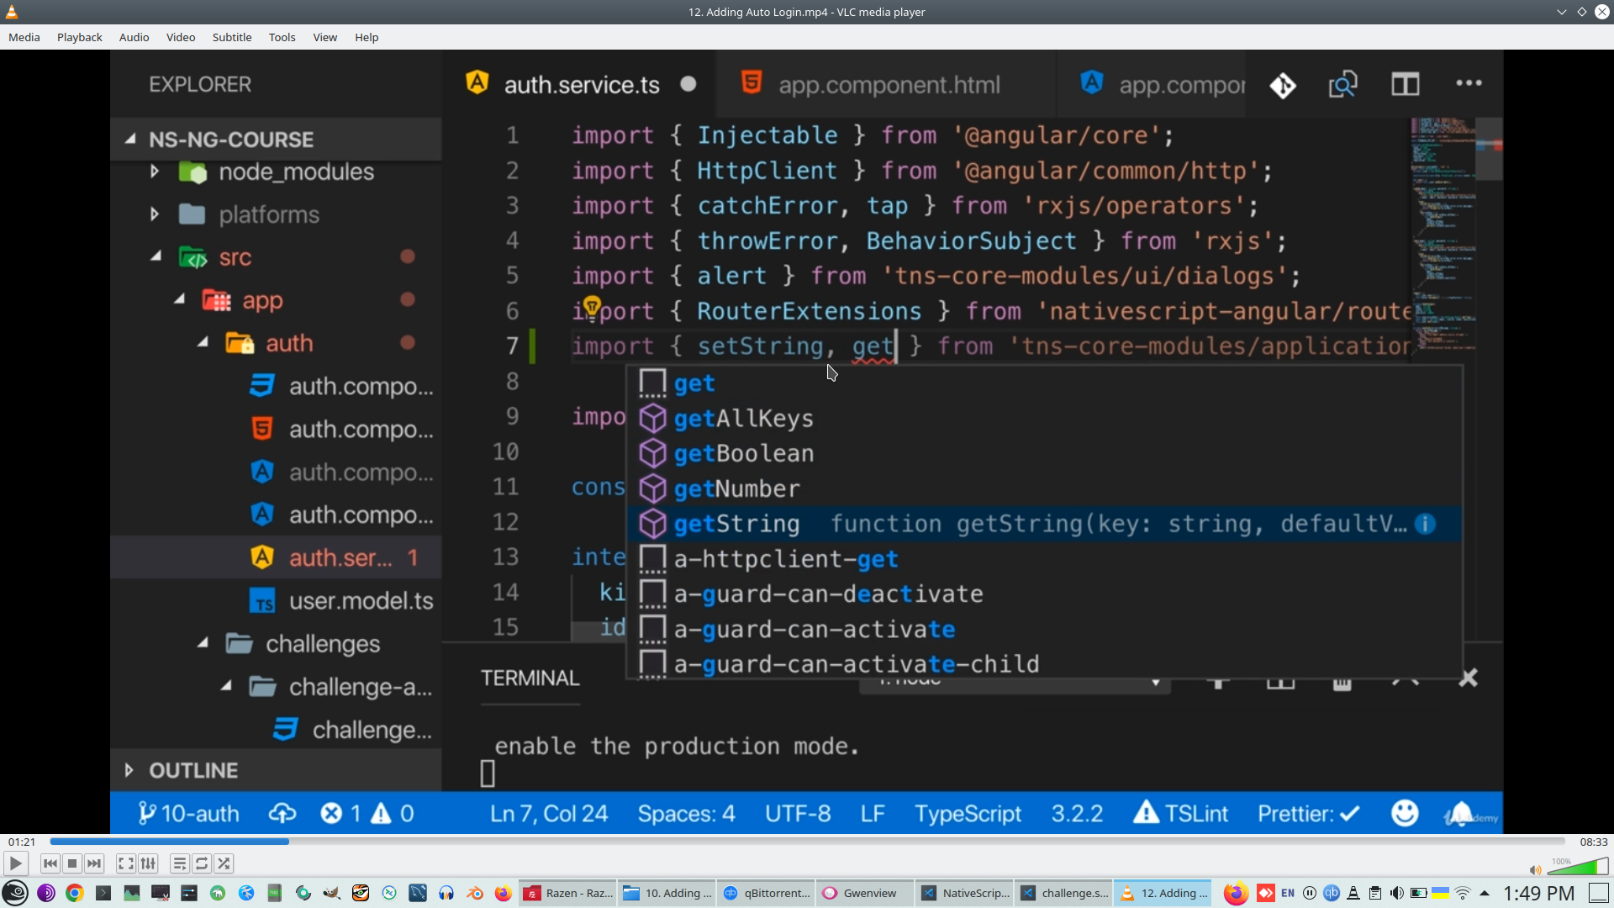Toggle the playlist view button
The height and width of the screenshot is (908, 1614).
click(x=179, y=863)
